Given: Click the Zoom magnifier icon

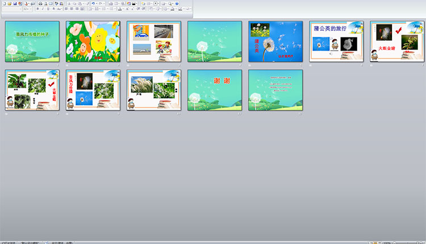Looking at the screenshot, I should pyautogui.click(x=169, y=3).
